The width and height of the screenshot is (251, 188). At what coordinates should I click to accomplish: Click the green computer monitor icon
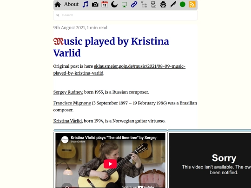coord(124,5)
